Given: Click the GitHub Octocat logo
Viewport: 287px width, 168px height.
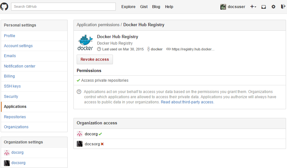Looking at the screenshot, I should point(4,6).
